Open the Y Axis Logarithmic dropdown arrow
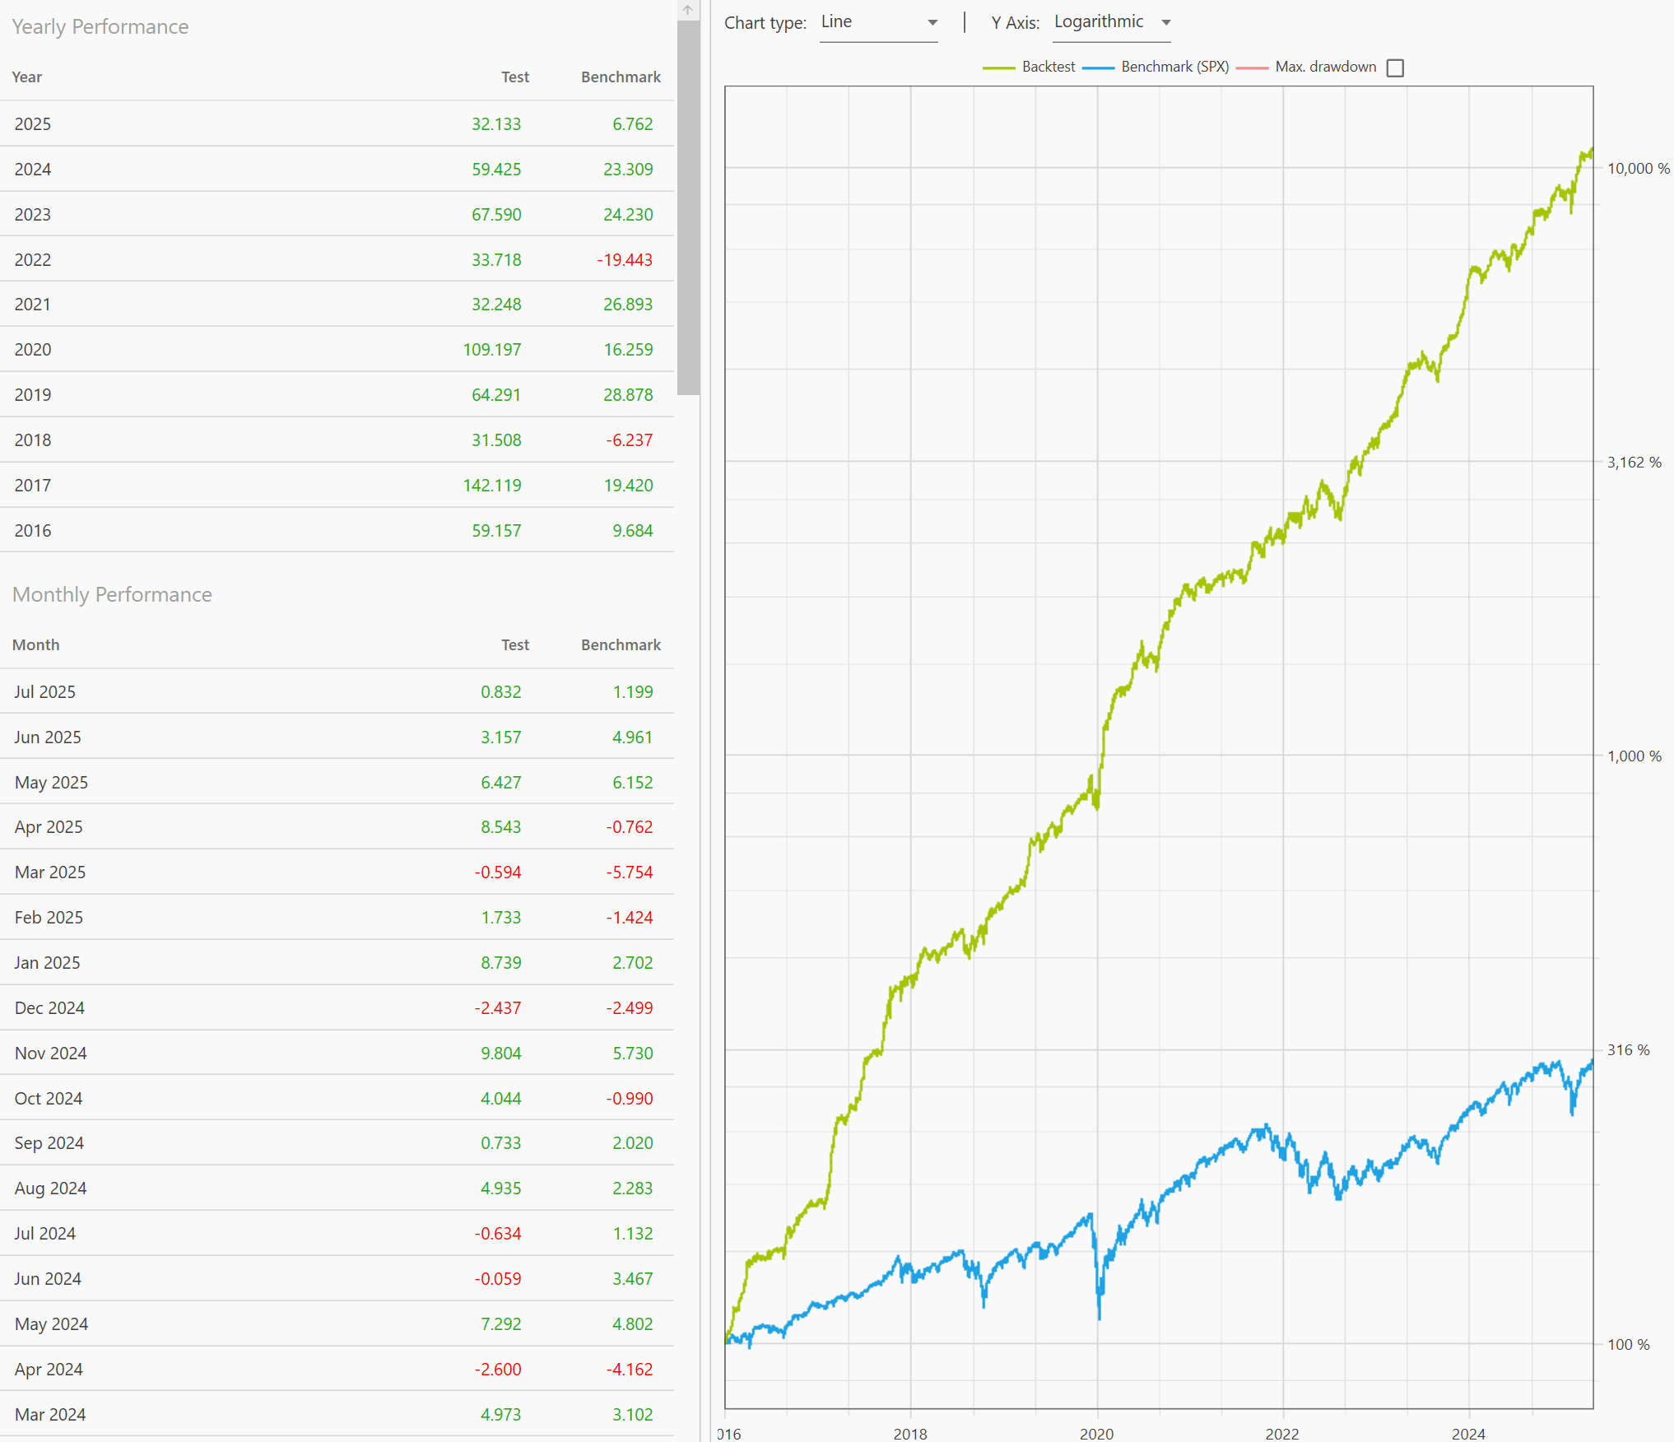Screen dimensions: 1674x1442 point(1165,23)
